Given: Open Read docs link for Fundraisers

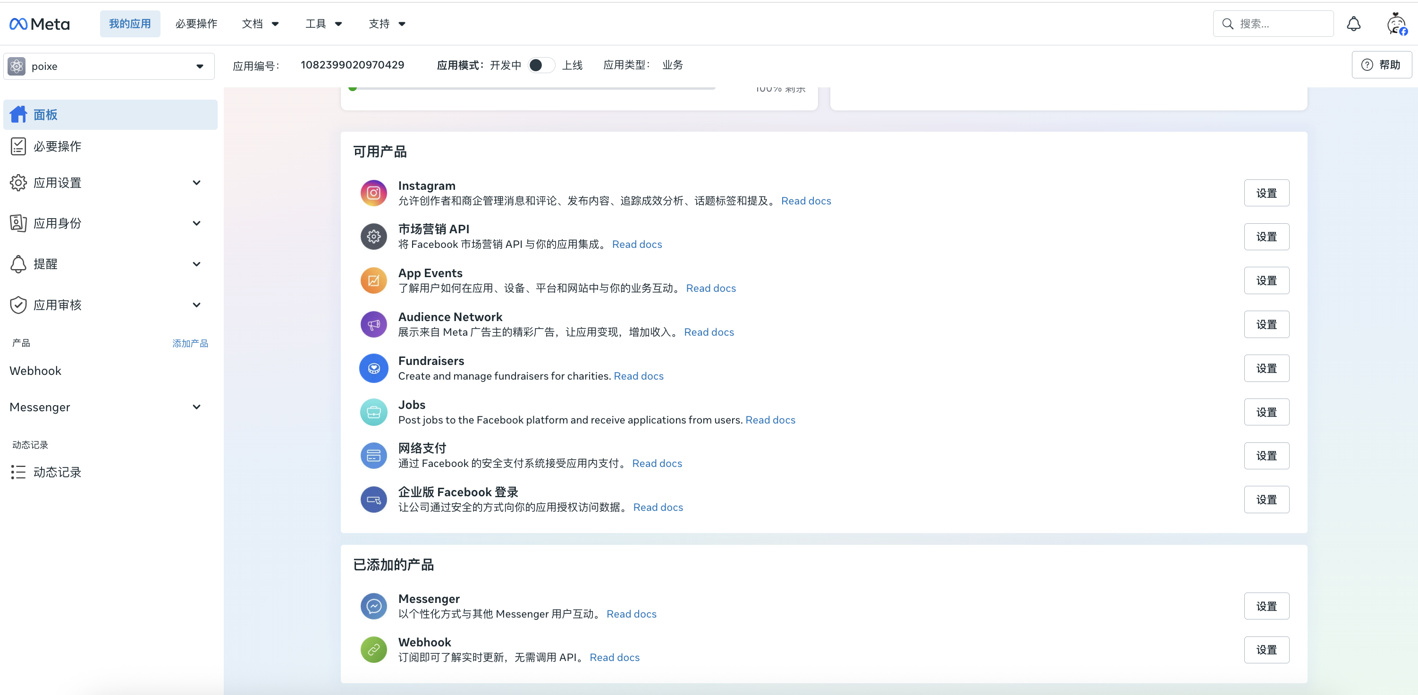Looking at the screenshot, I should click(639, 375).
